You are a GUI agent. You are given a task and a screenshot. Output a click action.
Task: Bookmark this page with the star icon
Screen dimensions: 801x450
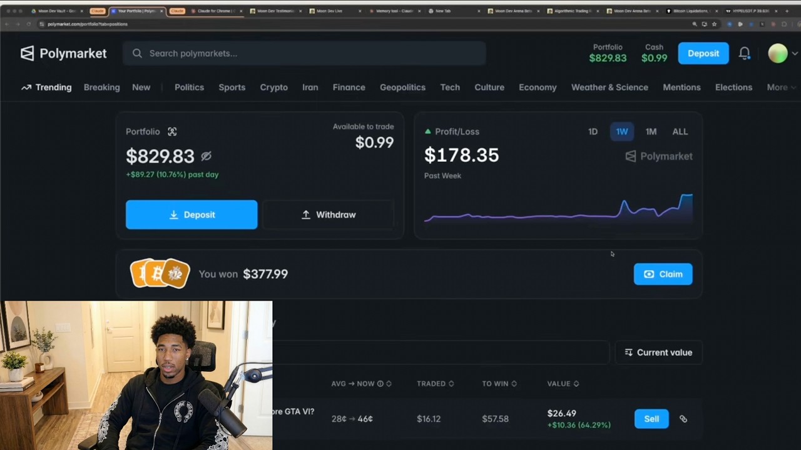coord(714,24)
